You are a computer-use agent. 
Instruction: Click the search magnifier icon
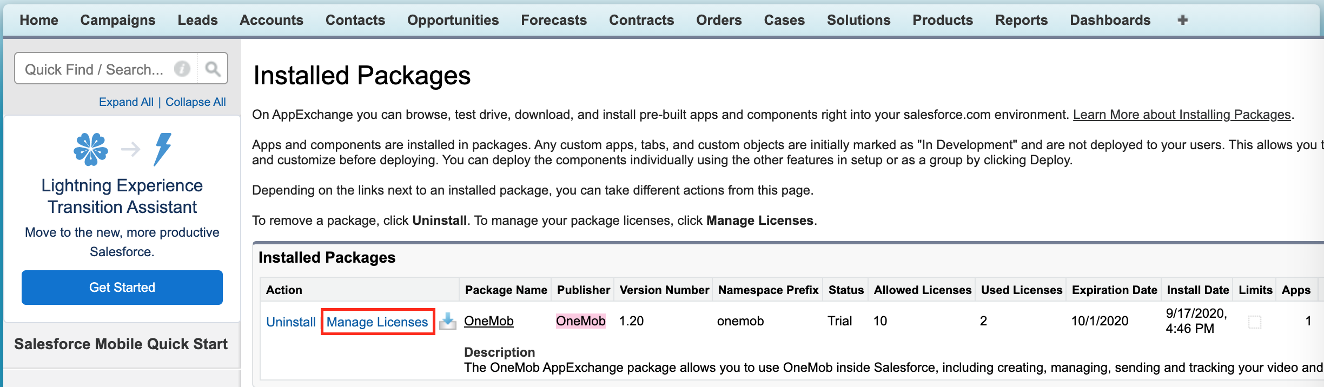coord(213,69)
